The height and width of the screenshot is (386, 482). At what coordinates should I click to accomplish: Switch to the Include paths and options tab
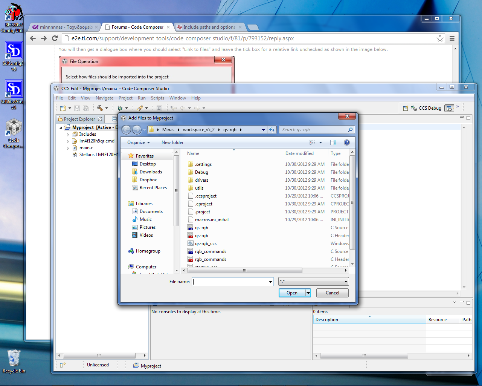coord(209,27)
